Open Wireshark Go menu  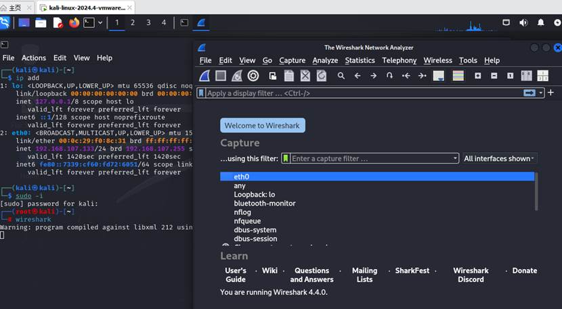click(x=267, y=60)
